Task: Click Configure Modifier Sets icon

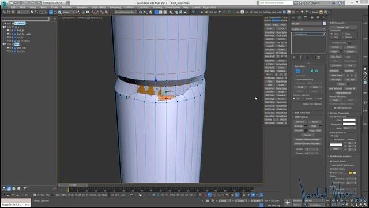Action: coord(319,57)
